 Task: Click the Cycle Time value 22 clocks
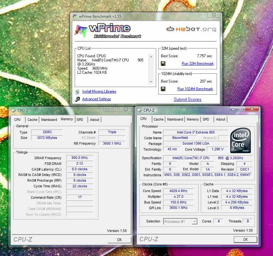click(79, 186)
